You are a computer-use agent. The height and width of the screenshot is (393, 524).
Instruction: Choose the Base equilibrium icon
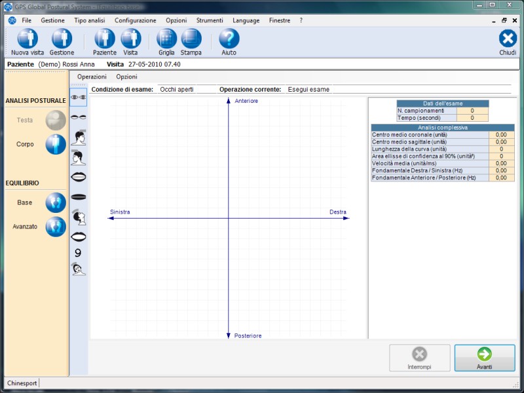pos(55,203)
